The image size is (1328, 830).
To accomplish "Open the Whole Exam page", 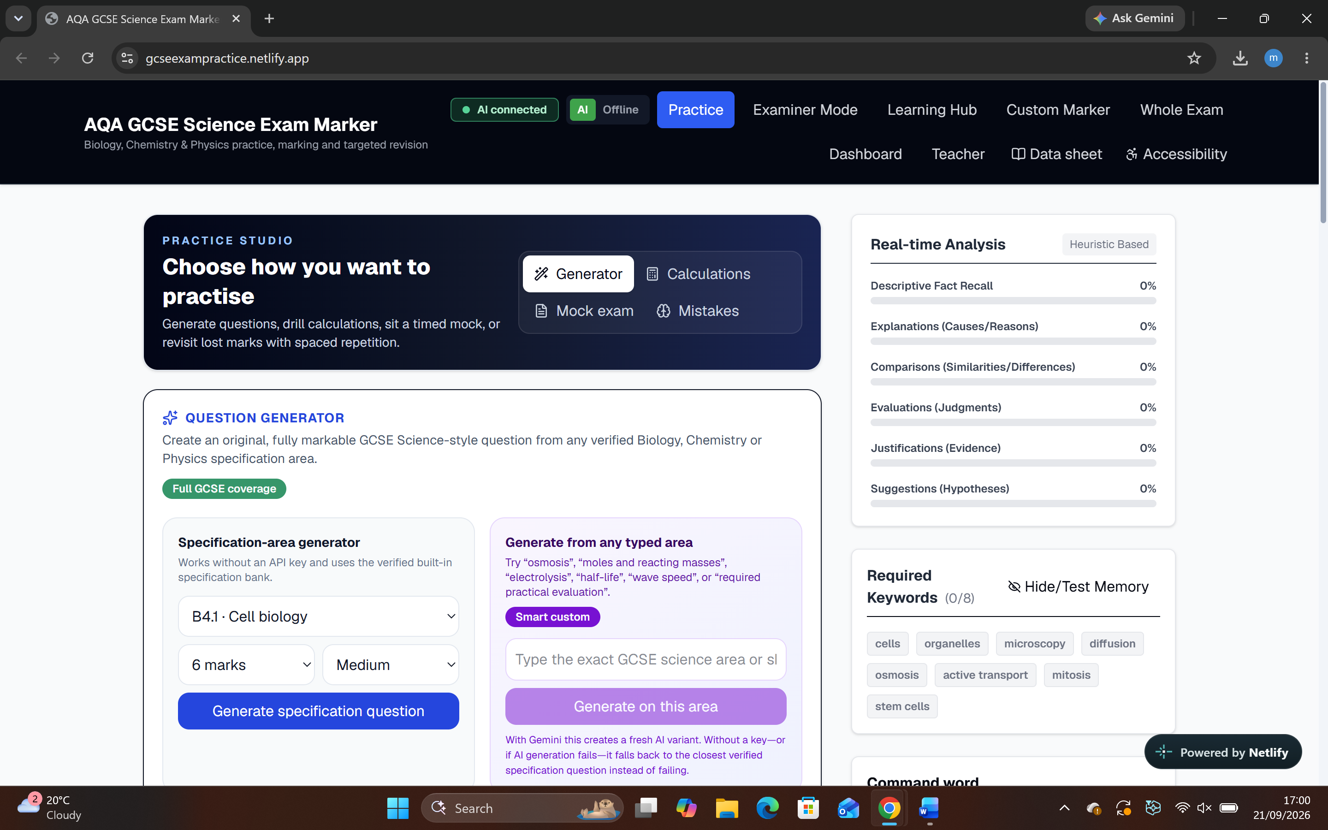I will [1181, 110].
